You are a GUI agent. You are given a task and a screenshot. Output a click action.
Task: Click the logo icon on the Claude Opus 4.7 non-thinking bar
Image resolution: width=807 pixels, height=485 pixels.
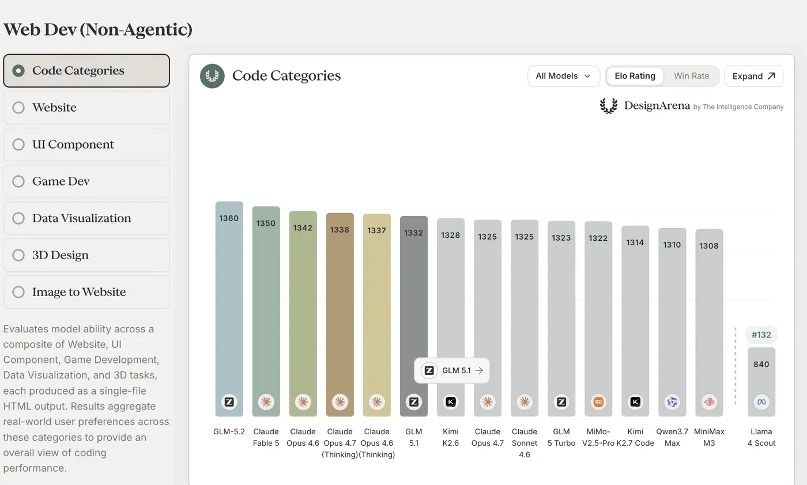click(488, 402)
